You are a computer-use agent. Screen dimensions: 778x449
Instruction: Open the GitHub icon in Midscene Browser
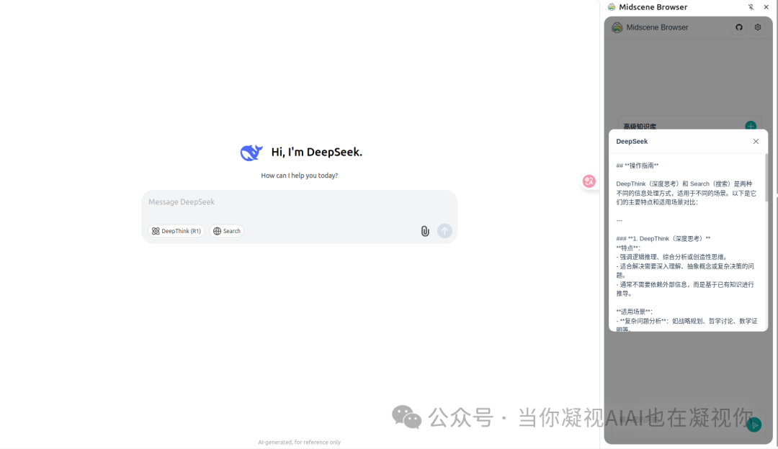point(739,27)
